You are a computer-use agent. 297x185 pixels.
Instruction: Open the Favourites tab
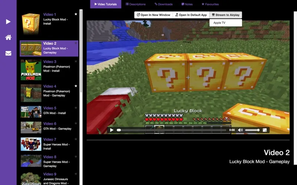pos(210,4)
